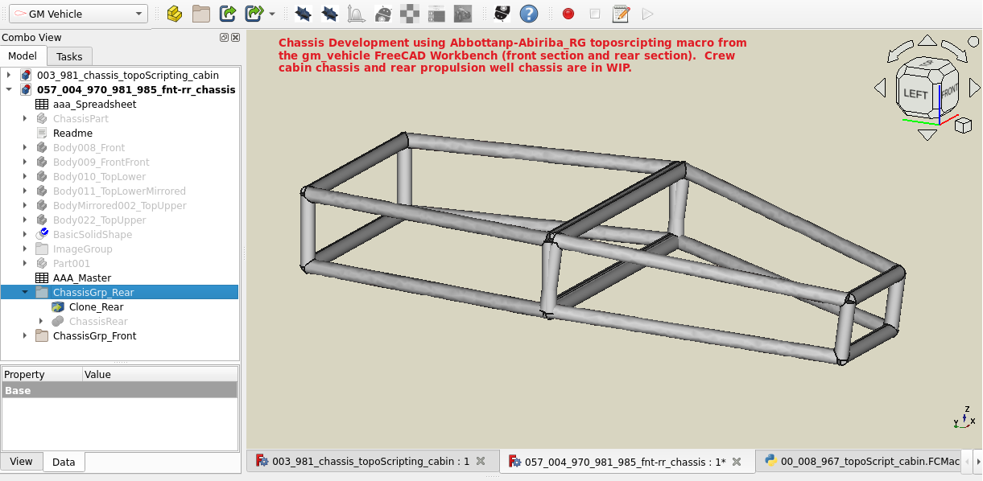Start macro recording with the red button

[568, 14]
